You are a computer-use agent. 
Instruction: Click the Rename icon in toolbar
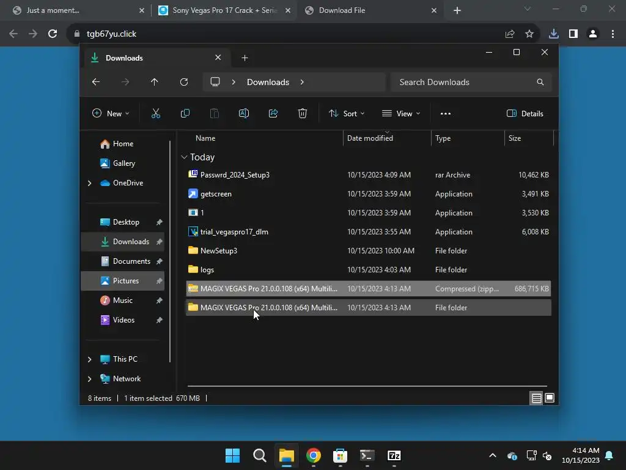click(243, 113)
